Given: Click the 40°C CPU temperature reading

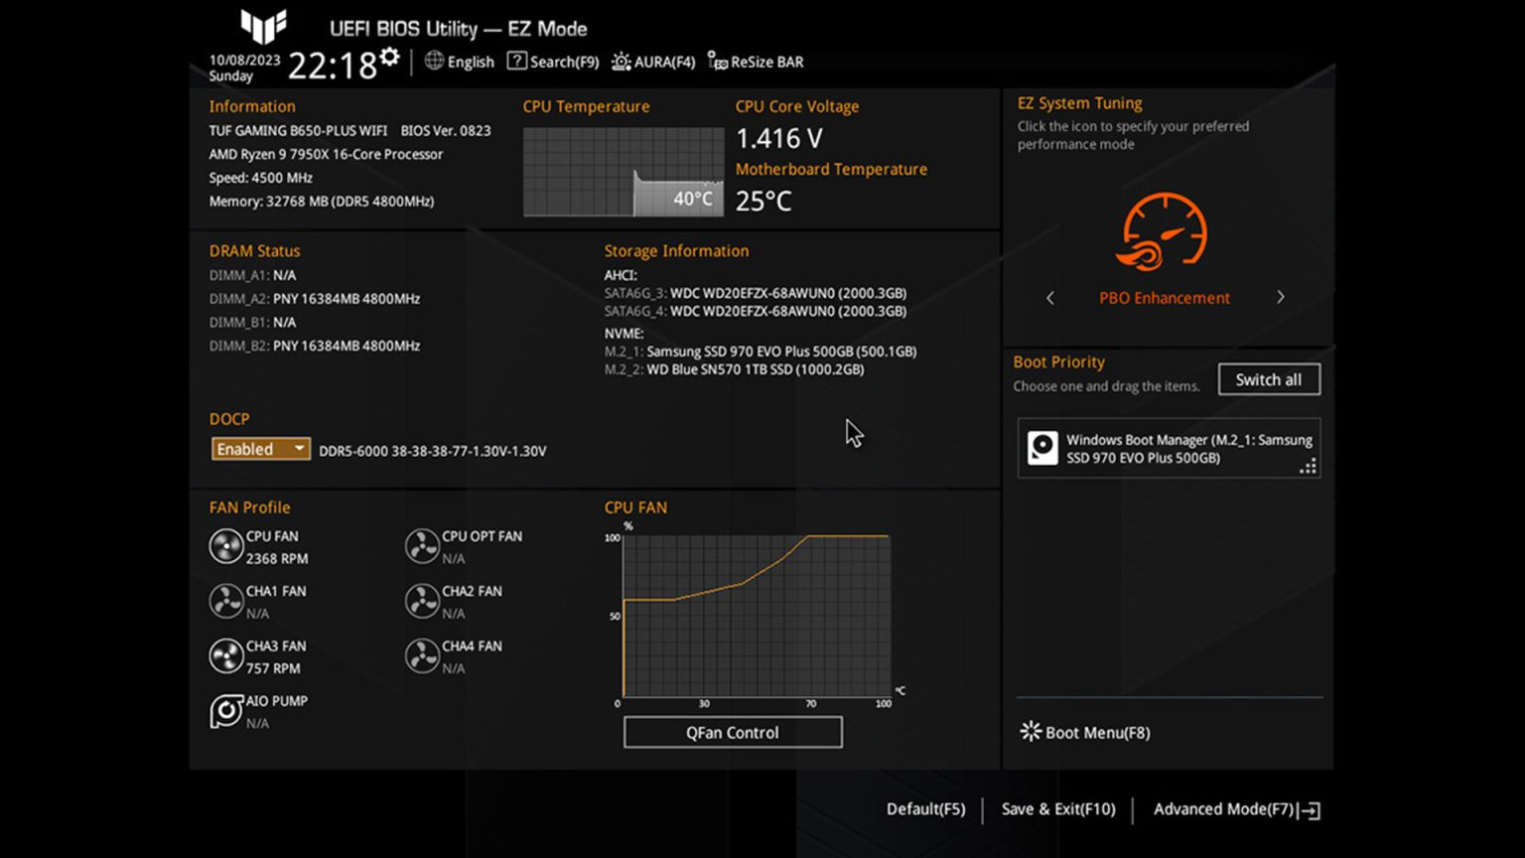Looking at the screenshot, I should tap(693, 199).
